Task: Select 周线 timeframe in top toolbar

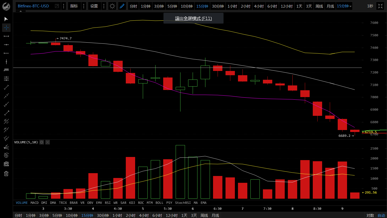Action: (319, 6)
